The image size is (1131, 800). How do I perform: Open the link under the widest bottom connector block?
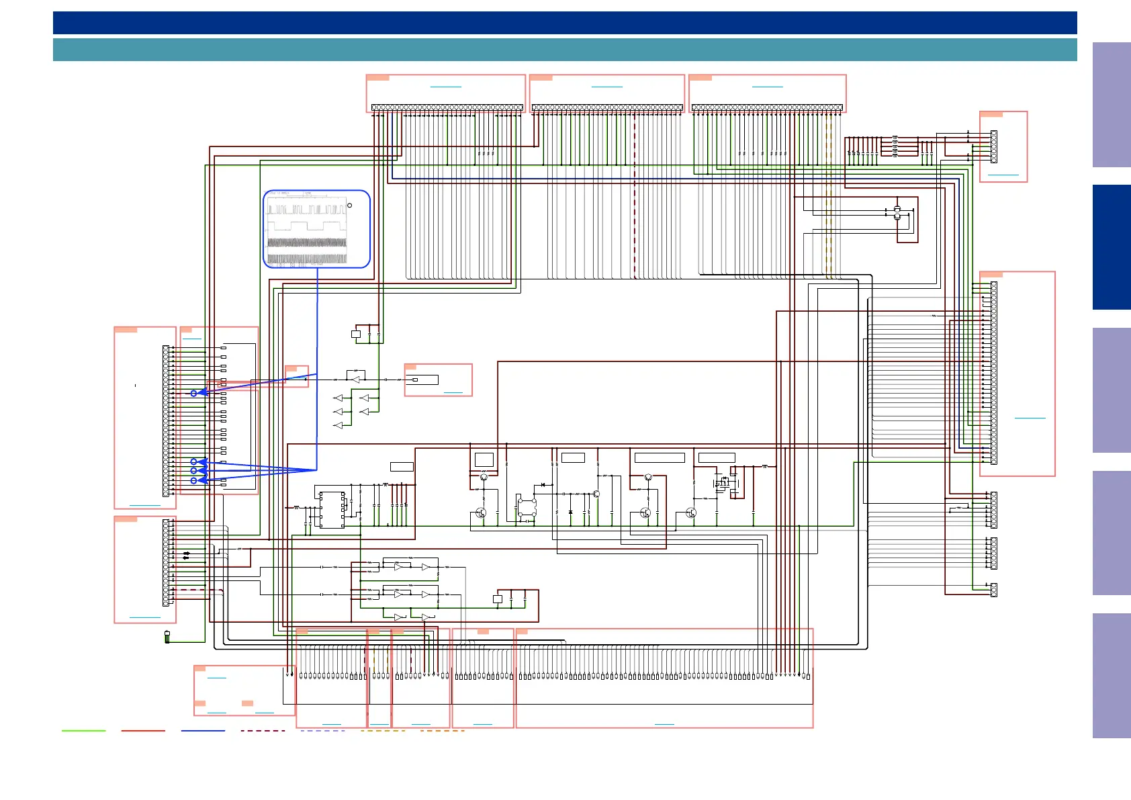(x=664, y=724)
